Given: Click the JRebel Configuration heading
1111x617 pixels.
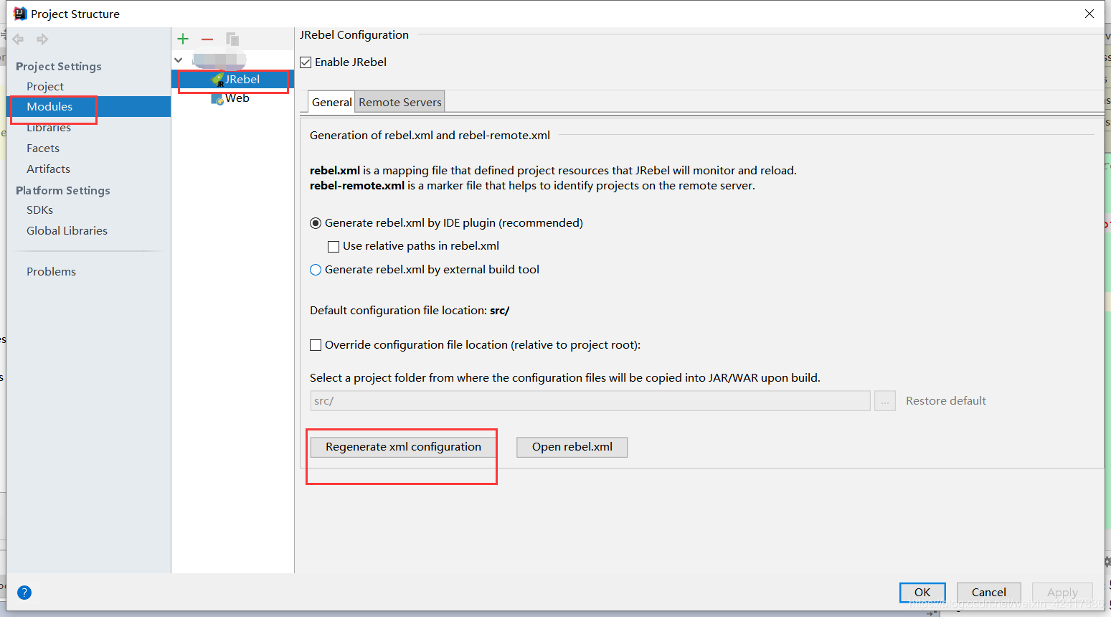Looking at the screenshot, I should (x=354, y=34).
